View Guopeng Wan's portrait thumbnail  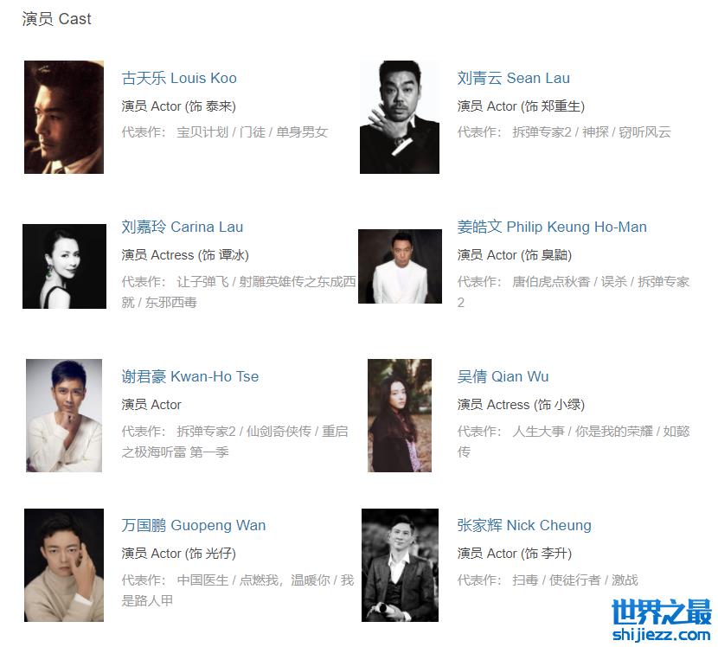click(x=64, y=565)
